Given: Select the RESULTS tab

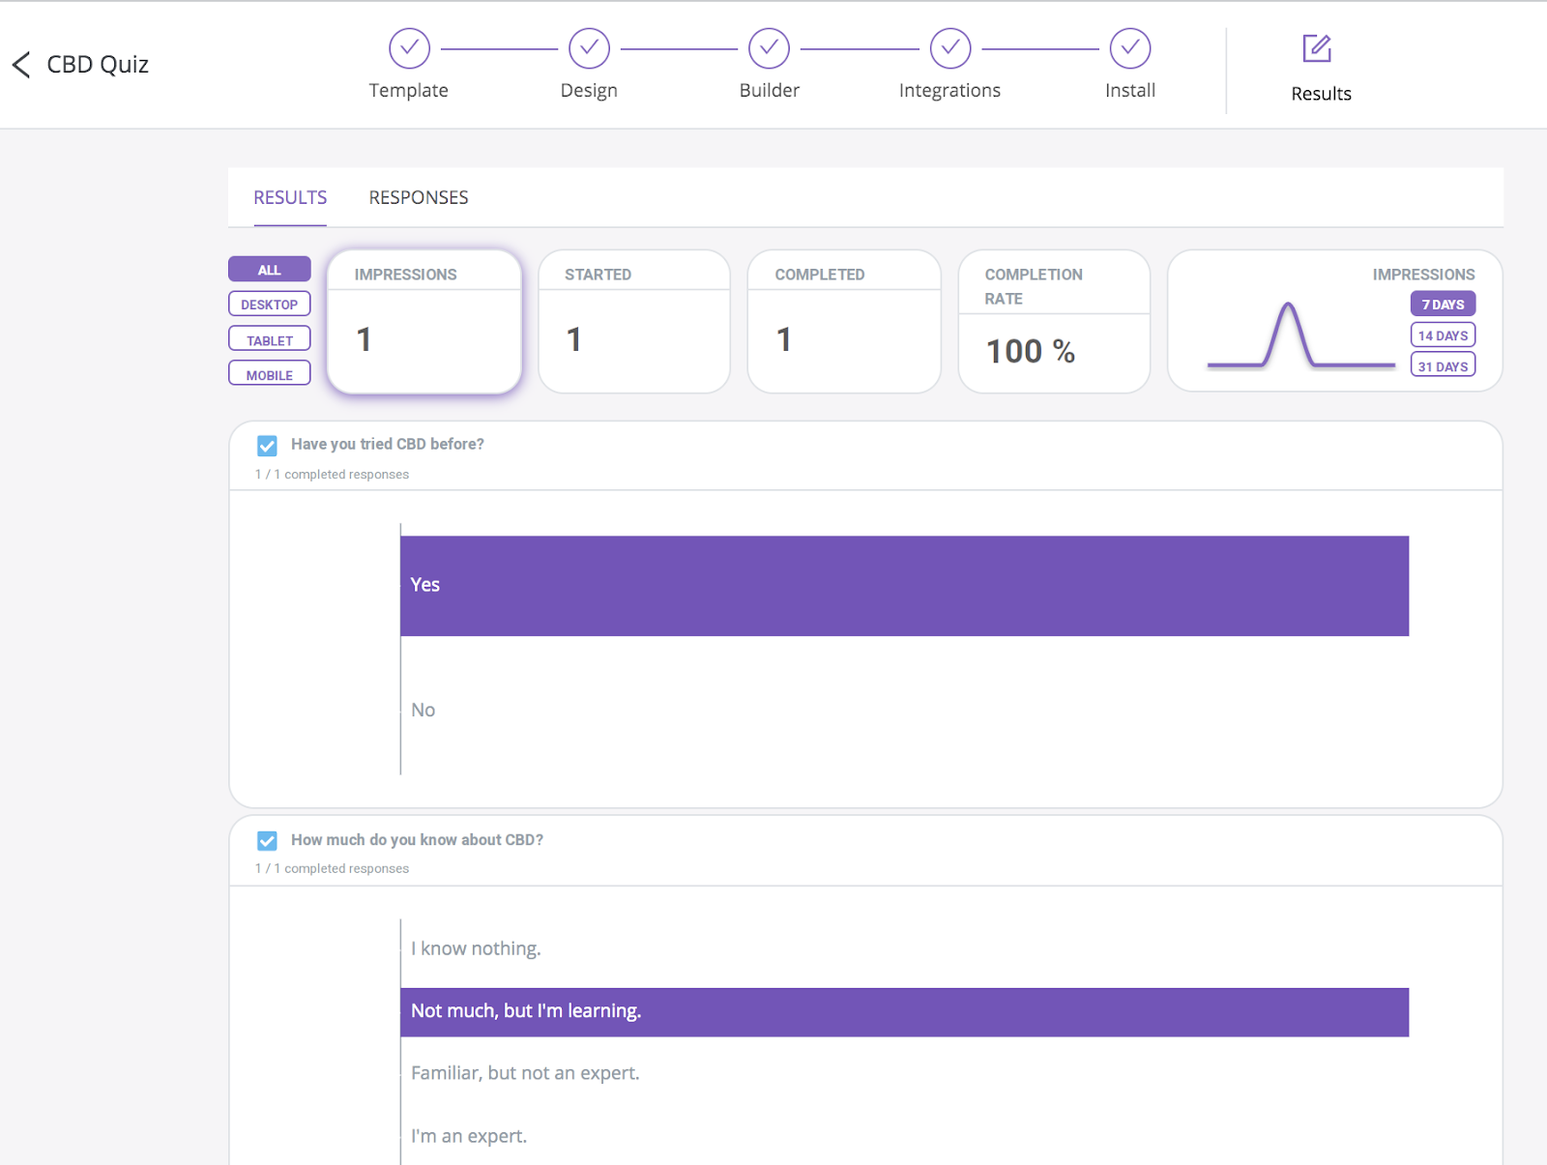Looking at the screenshot, I should [x=290, y=197].
